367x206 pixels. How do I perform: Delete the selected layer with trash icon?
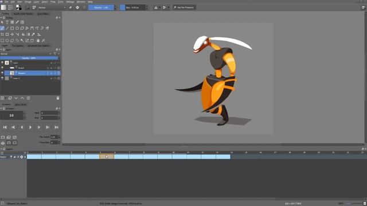(x=58, y=98)
